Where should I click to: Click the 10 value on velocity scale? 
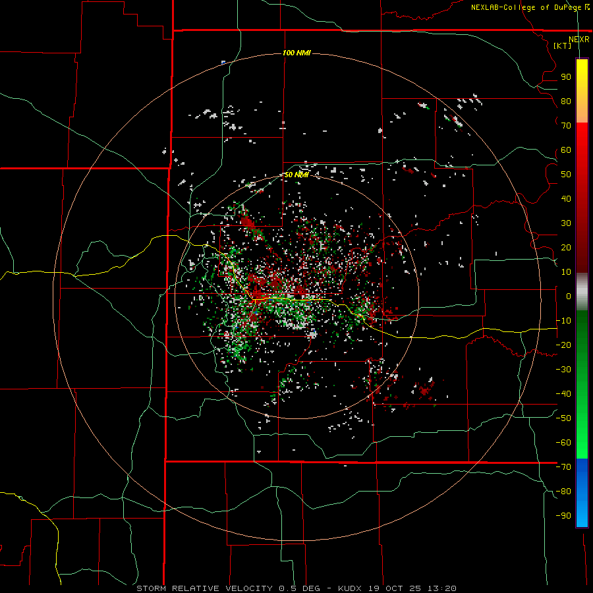point(566,272)
